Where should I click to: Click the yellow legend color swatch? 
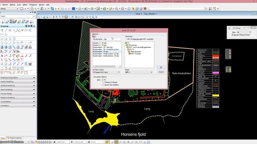[x=216, y=96]
